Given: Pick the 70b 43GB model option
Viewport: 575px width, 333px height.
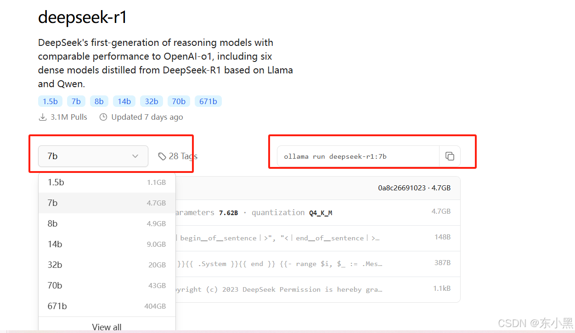Looking at the screenshot, I should tap(107, 285).
